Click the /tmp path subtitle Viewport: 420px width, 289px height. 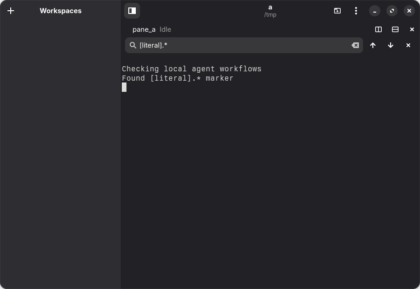pos(270,15)
